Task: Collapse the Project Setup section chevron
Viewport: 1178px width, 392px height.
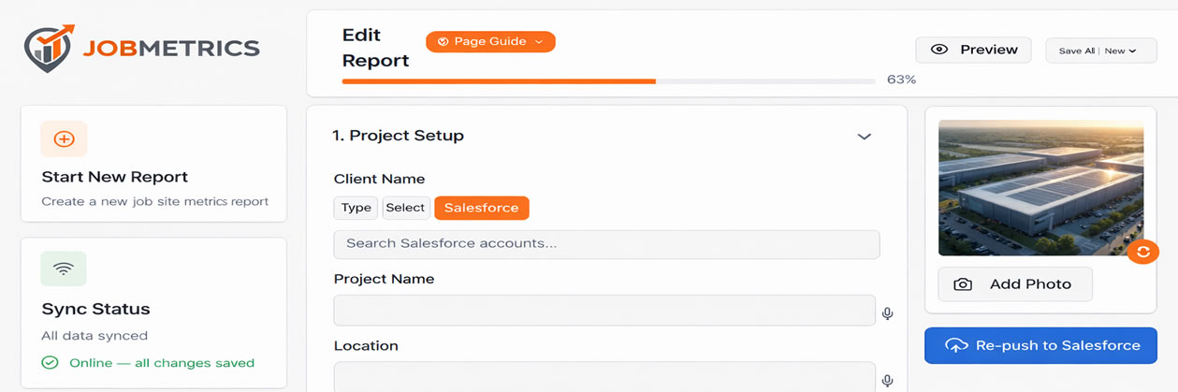Action: (864, 137)
